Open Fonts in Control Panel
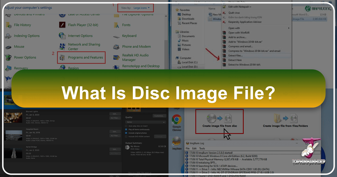This screenshot has width=337, height=177. (126, 25)
